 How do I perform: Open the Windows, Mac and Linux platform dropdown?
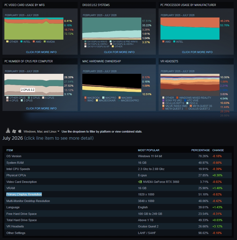(x=41, y=131)
